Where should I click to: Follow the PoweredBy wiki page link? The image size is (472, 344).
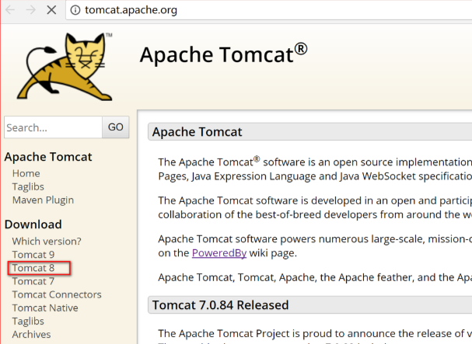[x=222, y=252]
